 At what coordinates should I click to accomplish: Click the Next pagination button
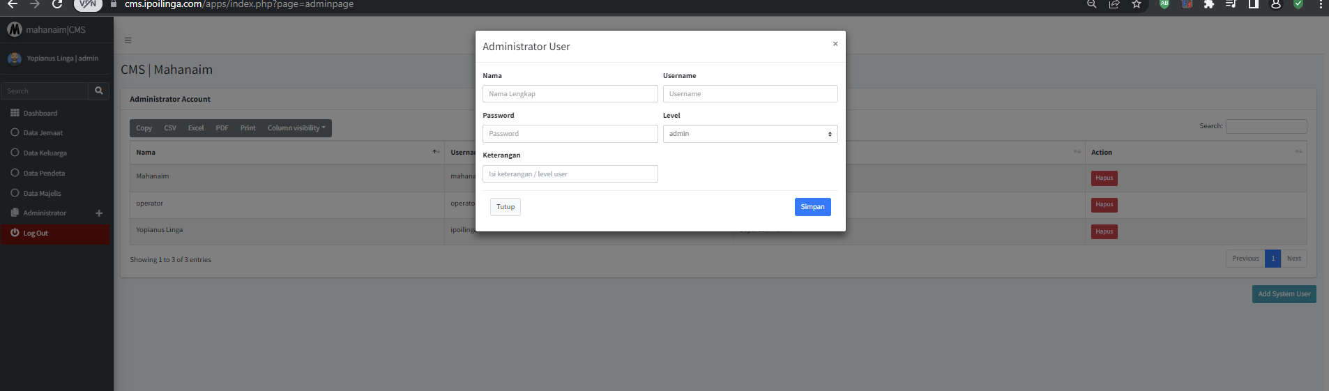point(1294,259)
